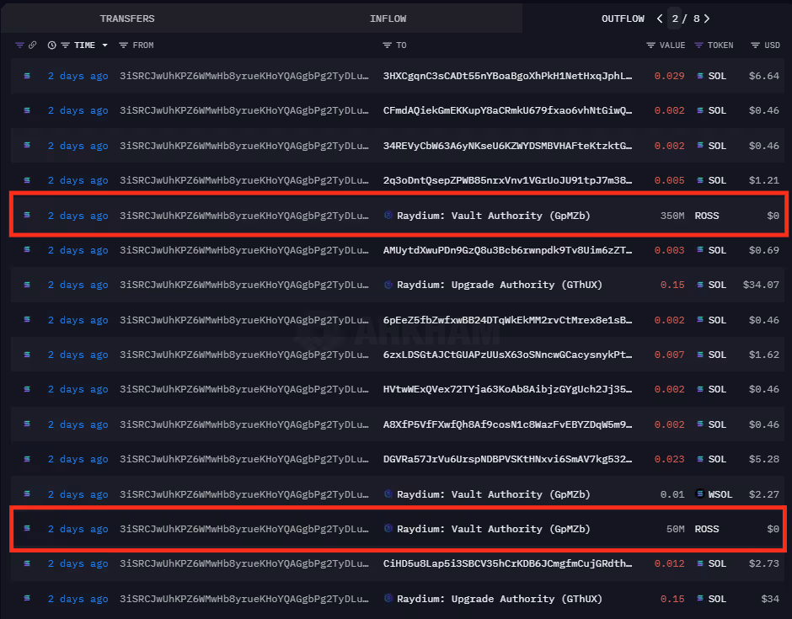This screenshot has height=619, width=792.
Task: Click Solana chain icon in 50M ROSS row
Action: click(27, 528)
